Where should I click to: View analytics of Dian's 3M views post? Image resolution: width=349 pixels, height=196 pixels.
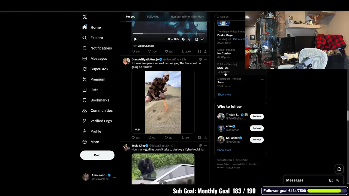(x=185, y=138)
